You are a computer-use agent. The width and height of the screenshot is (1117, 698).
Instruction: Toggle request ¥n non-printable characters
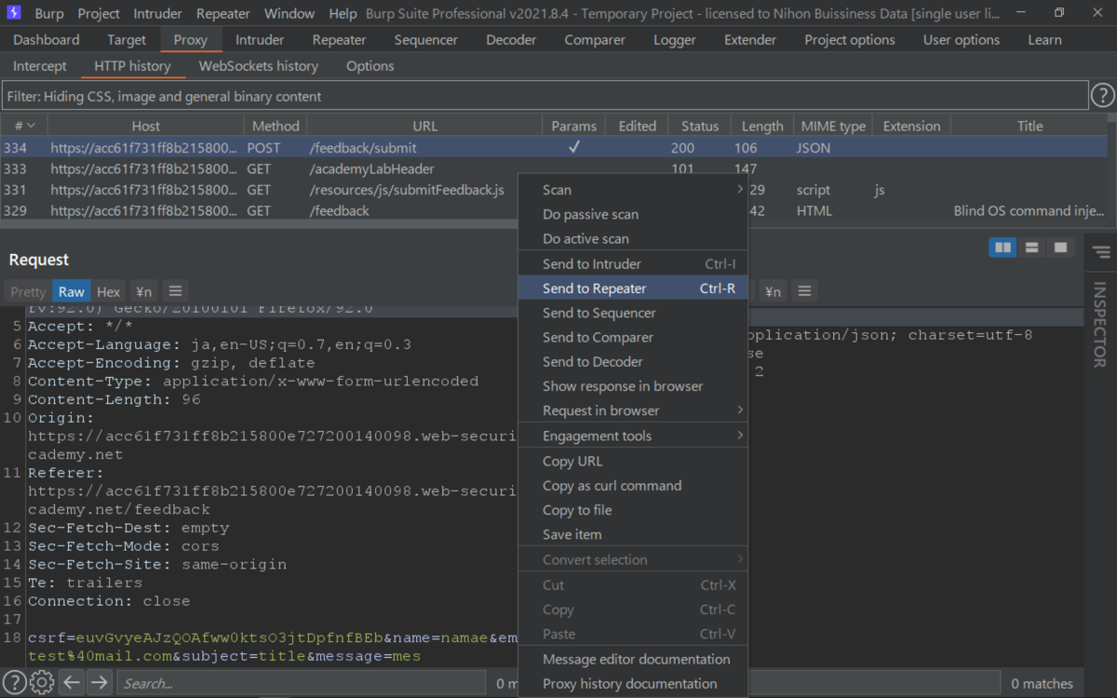(x=142, y=291)
